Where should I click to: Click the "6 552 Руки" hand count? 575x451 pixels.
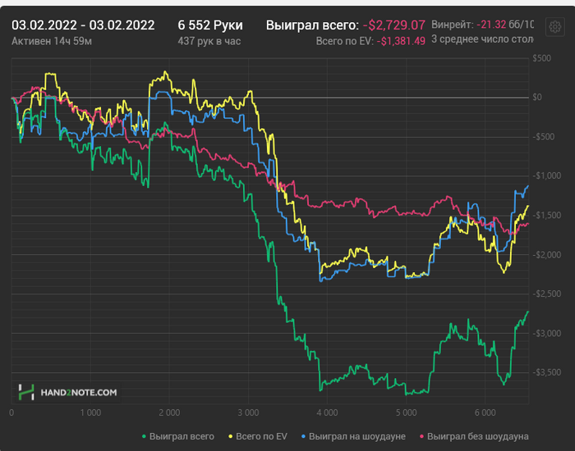pyautogui.click(x=210, y=25)
